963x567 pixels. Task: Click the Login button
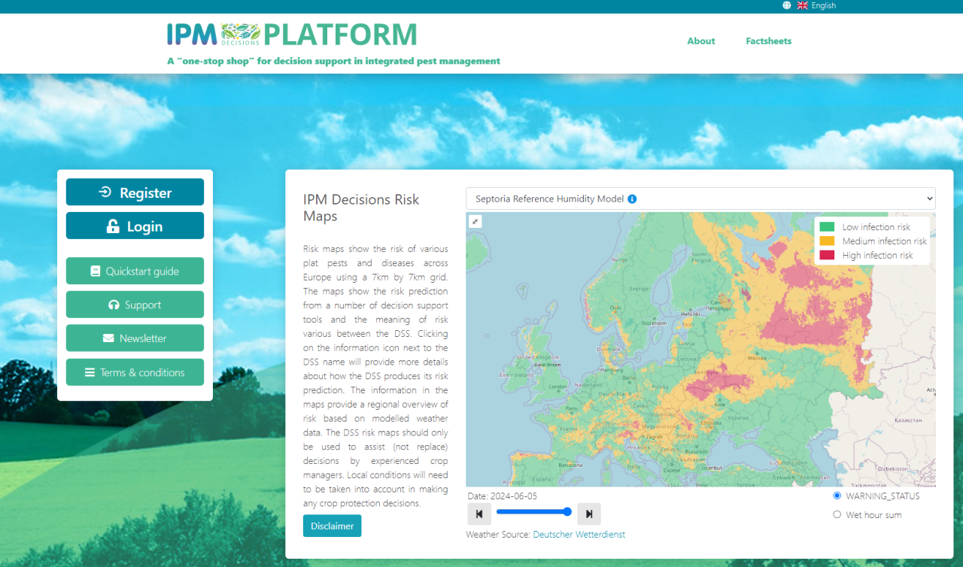click(x=135, y=226)
